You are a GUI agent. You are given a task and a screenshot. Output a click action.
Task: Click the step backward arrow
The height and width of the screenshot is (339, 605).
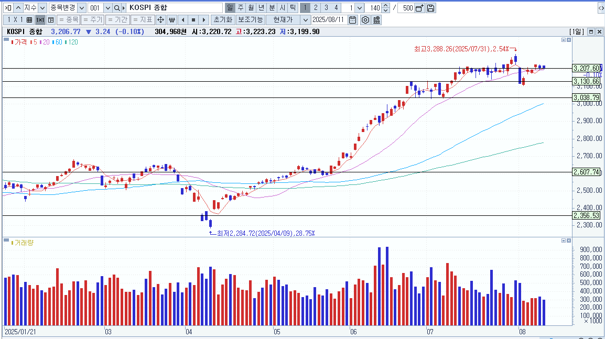pos(183,20)
